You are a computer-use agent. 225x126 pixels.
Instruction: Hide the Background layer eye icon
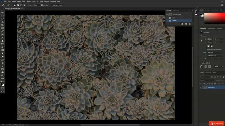201,87
